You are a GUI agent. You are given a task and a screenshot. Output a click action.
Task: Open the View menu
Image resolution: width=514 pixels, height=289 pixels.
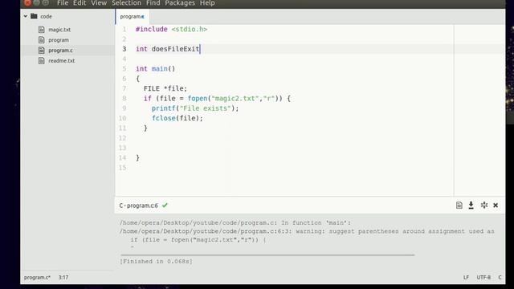[99, 3]
